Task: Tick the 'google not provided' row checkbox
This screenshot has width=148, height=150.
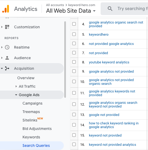Action: coord(74,115)
